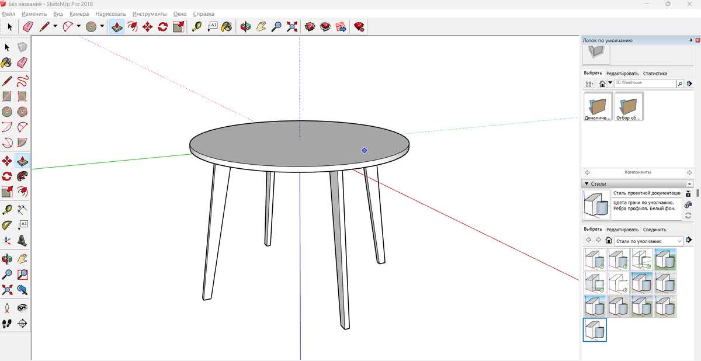Select the Make Component tool in the left palette
Screen dimensions: 701x361
(x=22, y=47)
